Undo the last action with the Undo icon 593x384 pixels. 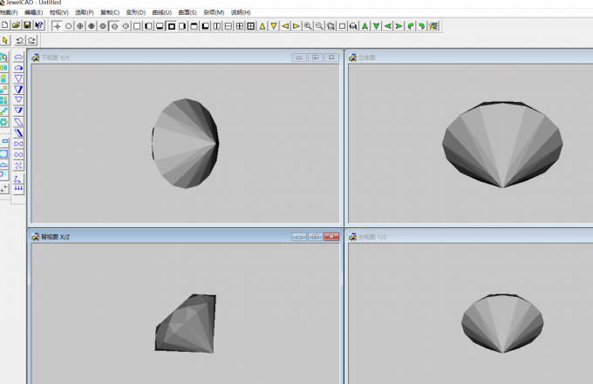[20, 40]
